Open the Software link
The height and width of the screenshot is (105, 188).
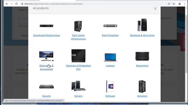coord(110,96)
